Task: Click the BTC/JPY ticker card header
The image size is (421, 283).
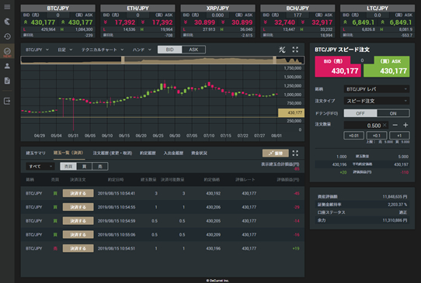Action: click(x=58, y=8)
